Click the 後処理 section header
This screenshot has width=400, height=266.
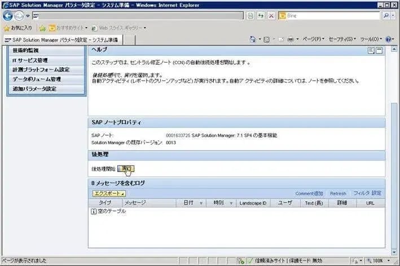tap(236, 154)
